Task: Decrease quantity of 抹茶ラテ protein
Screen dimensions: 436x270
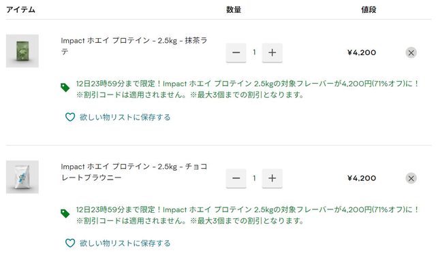Action: [x=236, y=52]
